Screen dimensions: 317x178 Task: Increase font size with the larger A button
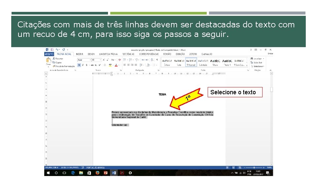[x=104, y=60]
